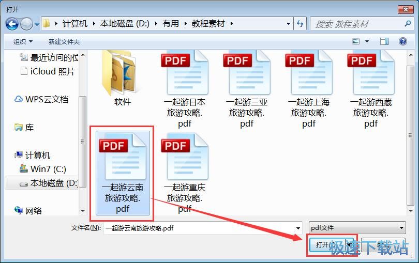419x263 pixels.
Task: Click the greyed Forward arrow button
Action: [x=26, y=24]
